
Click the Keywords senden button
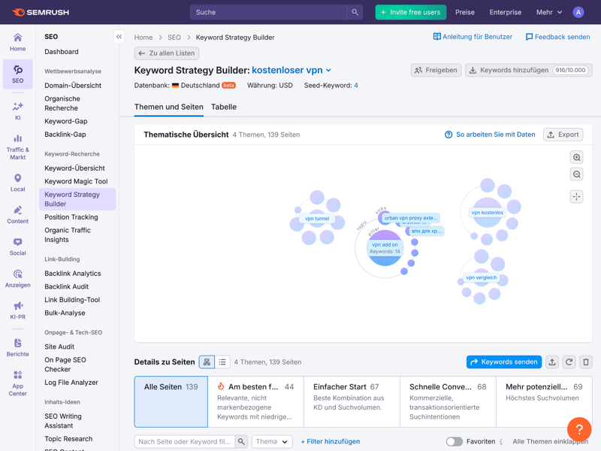(503, 362)
